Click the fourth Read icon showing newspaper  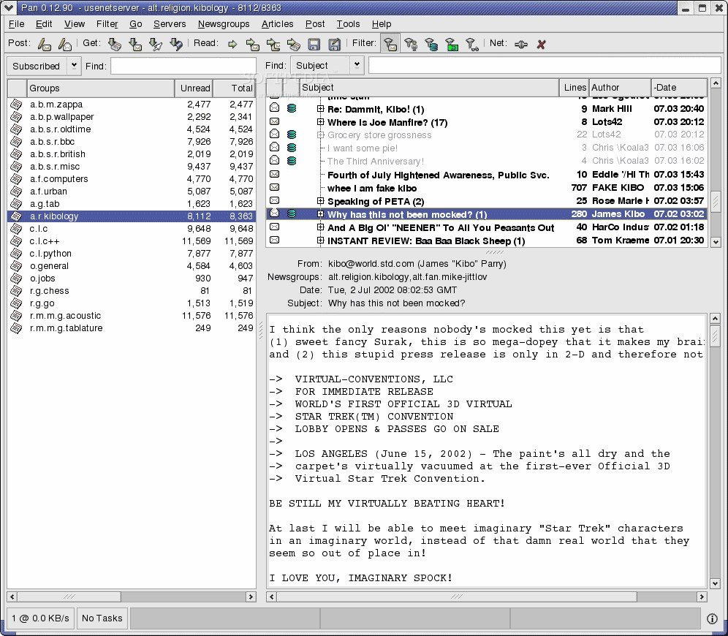[x=293, y=44]
